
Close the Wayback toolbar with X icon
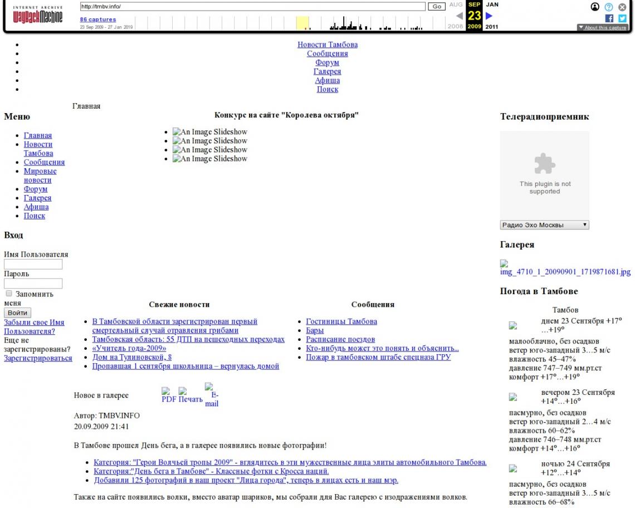click(622, 7)
